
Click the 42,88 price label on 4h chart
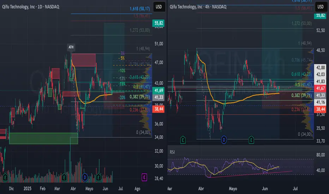(320, 67)
